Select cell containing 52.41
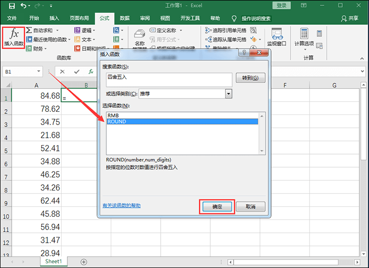 [36, 148]
